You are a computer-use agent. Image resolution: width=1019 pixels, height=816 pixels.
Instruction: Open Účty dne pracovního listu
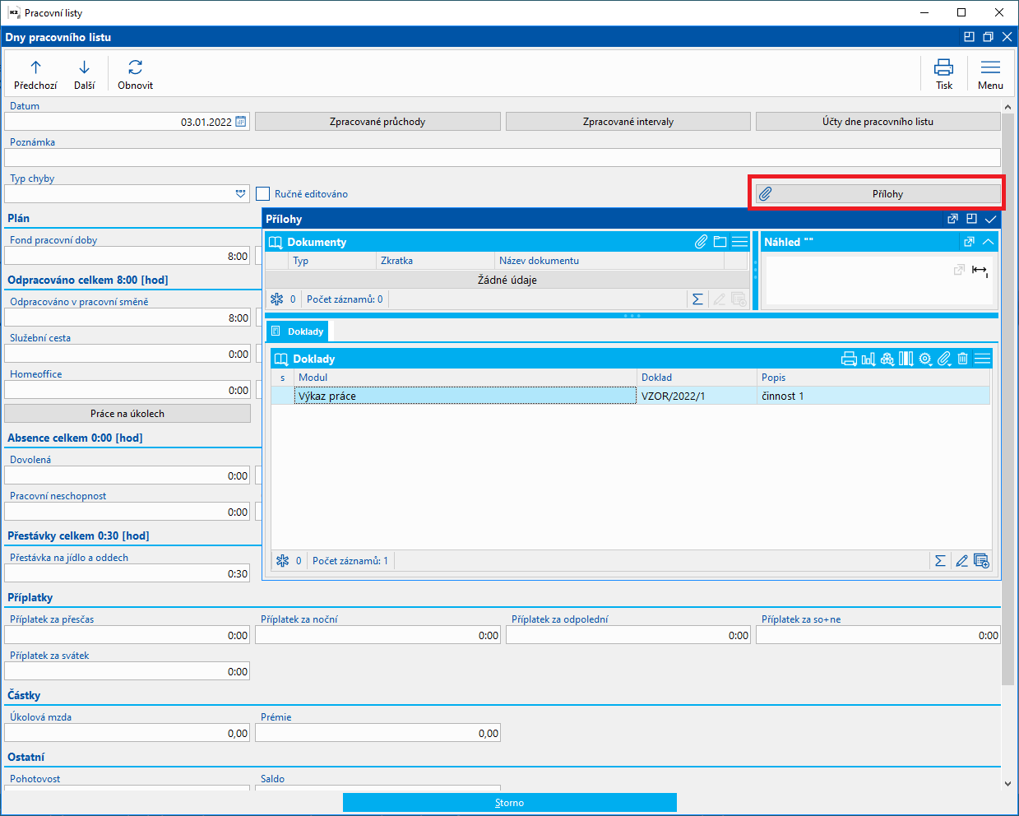878,122
